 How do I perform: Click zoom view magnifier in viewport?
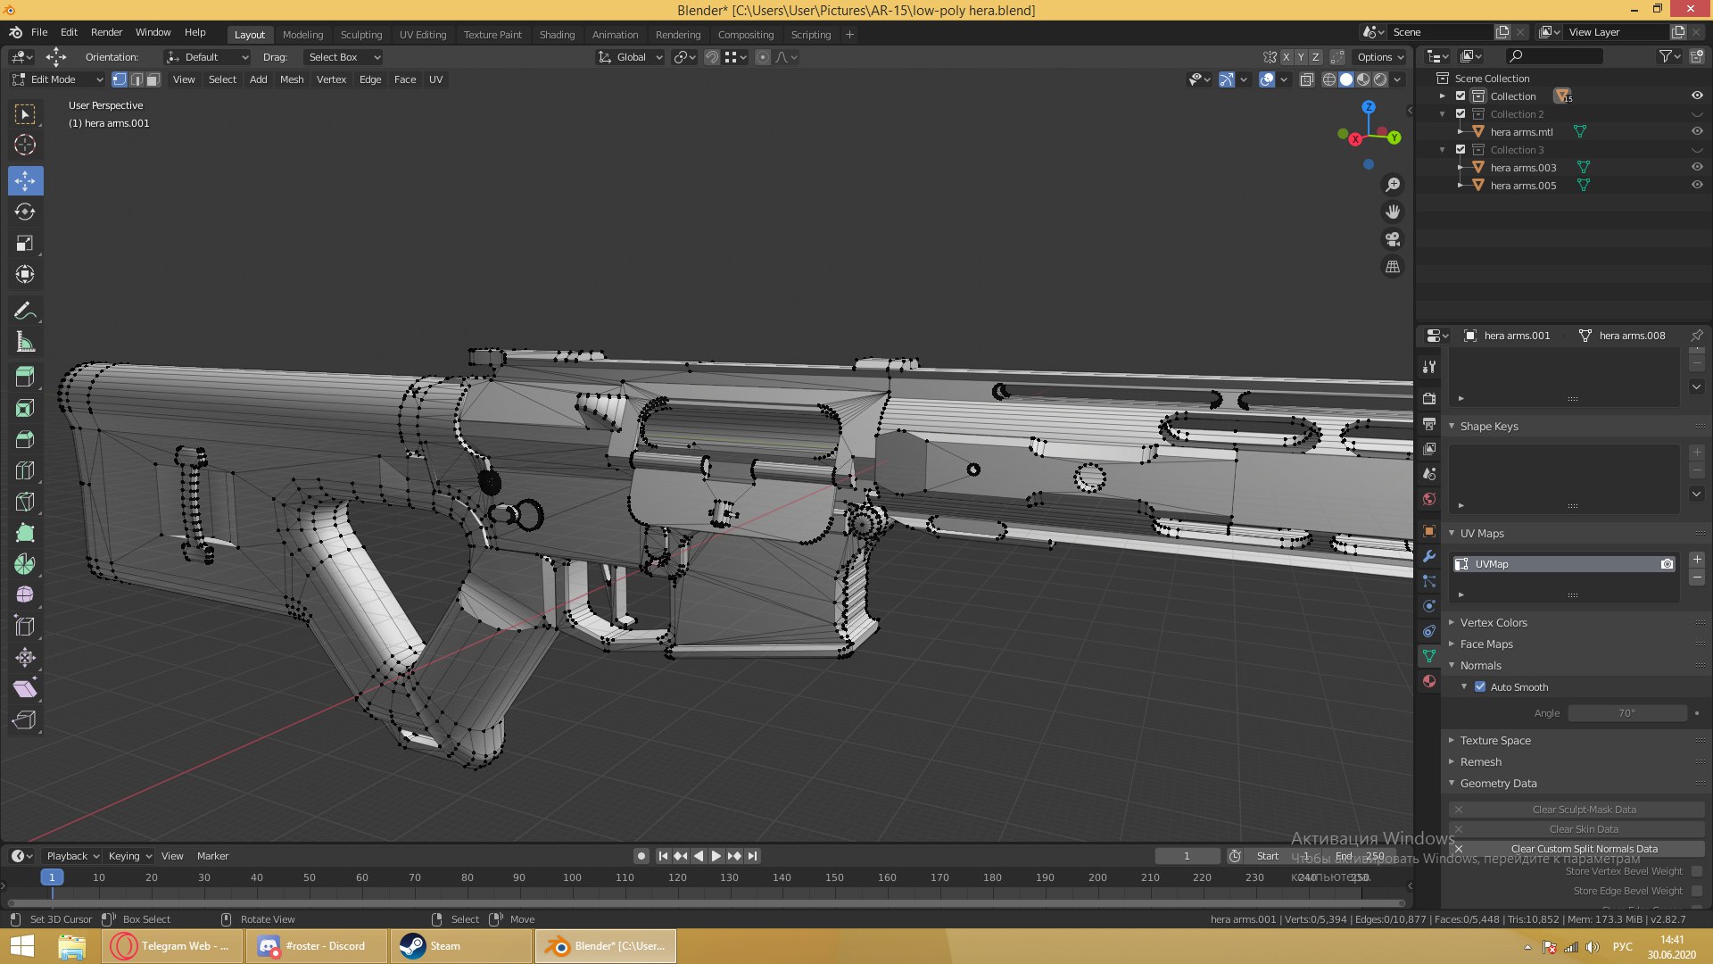[x=1393, y=185]
